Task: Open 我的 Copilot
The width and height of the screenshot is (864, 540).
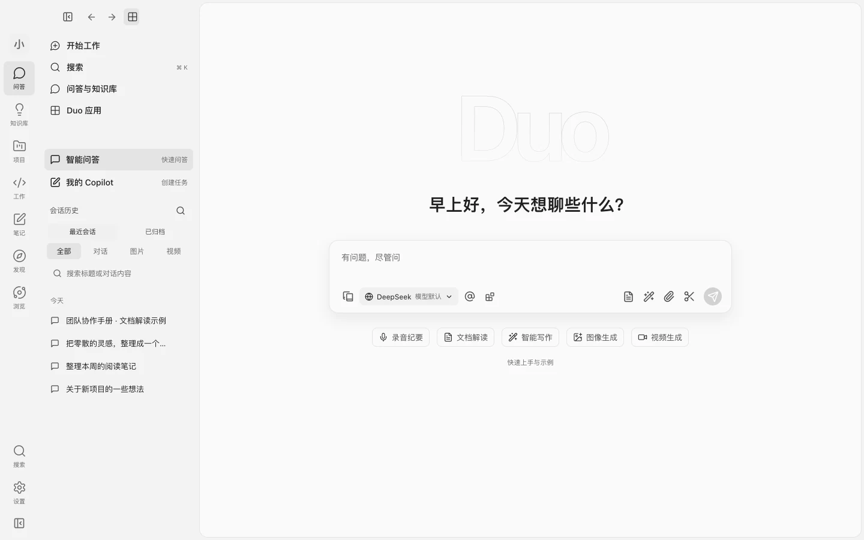Action: pyautogui.click(x=119, y=182)
